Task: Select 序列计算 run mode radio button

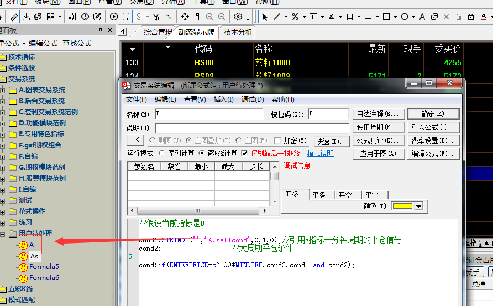Action: 162,153
